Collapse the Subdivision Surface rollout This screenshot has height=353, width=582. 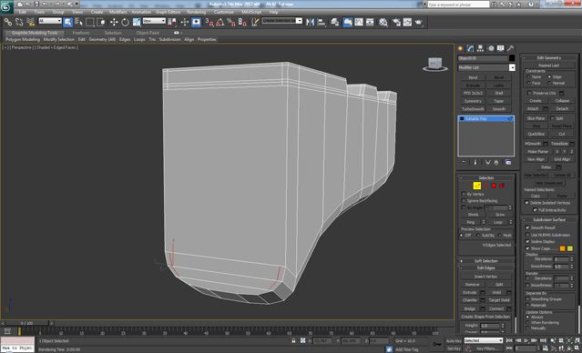549,220
